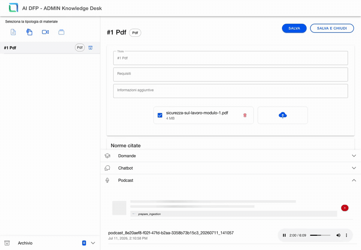
Task: Expand the Archivio panel chevron
Action: point(93,243)
